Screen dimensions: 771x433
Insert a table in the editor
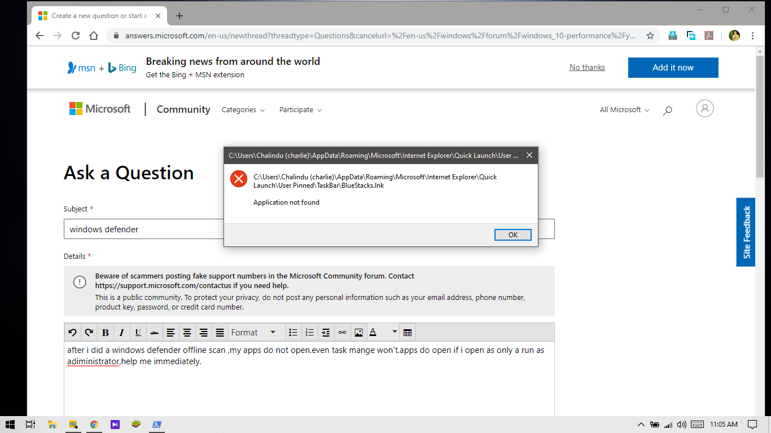click(408, 333)
